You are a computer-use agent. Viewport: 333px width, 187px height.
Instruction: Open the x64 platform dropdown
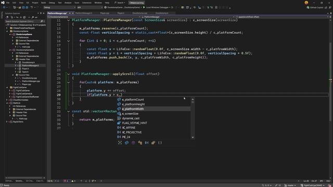pos(89,7)
